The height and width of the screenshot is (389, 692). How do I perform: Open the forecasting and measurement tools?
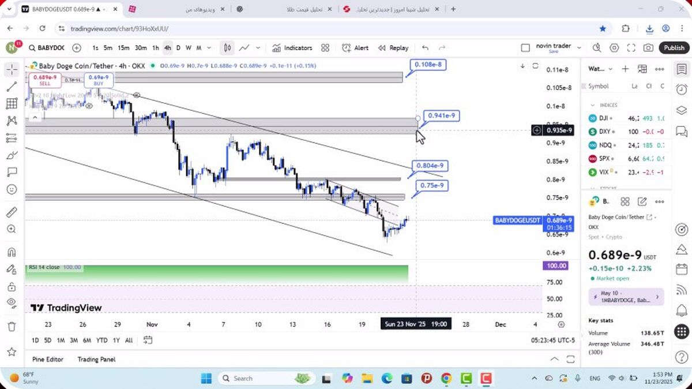click(12, 138)
